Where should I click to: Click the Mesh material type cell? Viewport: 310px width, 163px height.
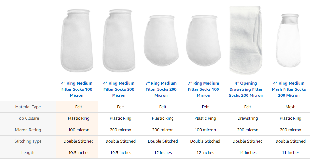(x=291, y=107)
